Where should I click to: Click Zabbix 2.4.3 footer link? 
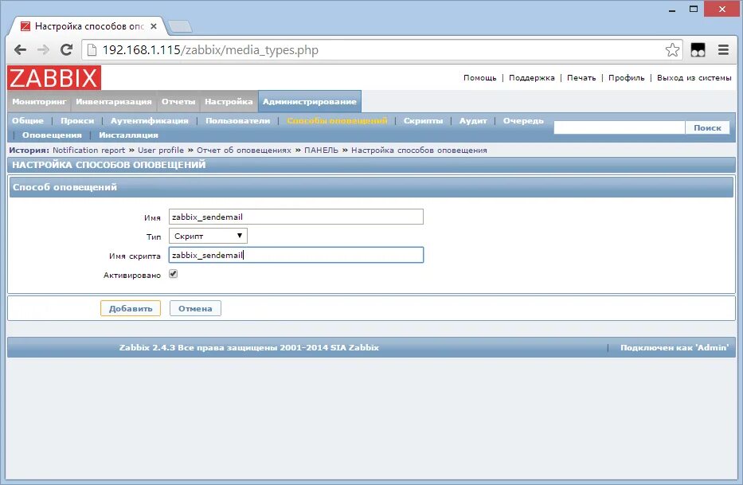[x=248, y=347]
